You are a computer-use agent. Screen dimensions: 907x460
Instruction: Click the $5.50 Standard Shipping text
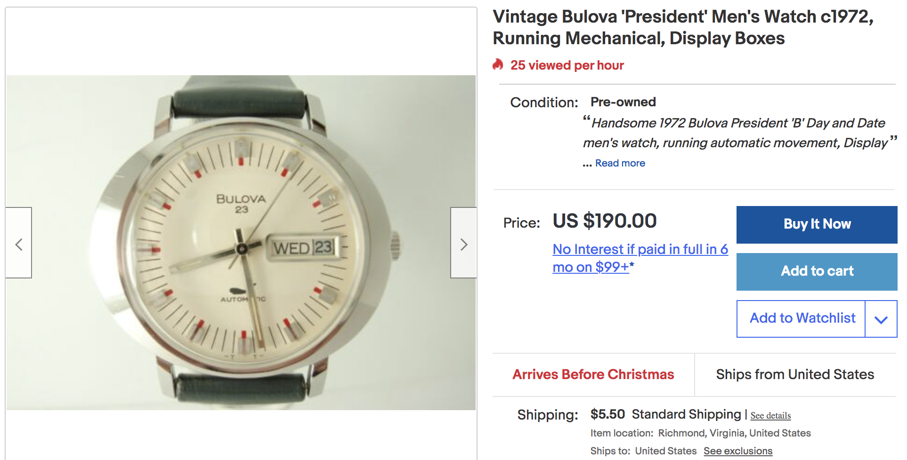pyautogui.click(x=665, y=414)
